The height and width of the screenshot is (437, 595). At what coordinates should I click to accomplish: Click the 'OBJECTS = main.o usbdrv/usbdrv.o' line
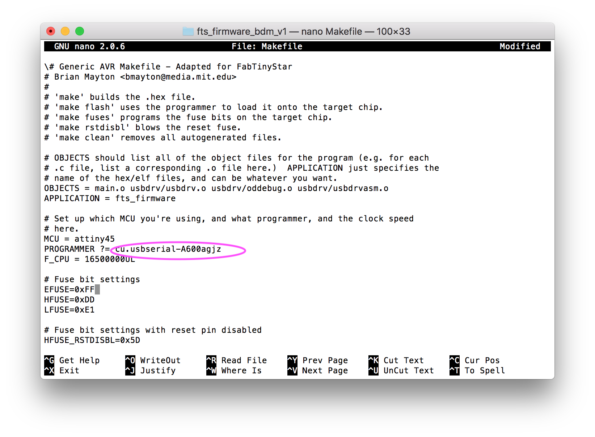[216, 188]
